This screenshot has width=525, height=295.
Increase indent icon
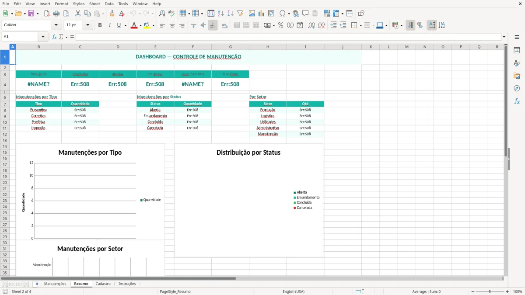[333, 25]
